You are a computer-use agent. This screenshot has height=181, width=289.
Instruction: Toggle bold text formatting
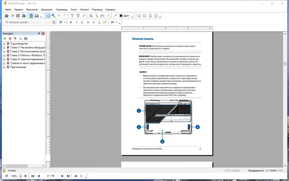71,22
